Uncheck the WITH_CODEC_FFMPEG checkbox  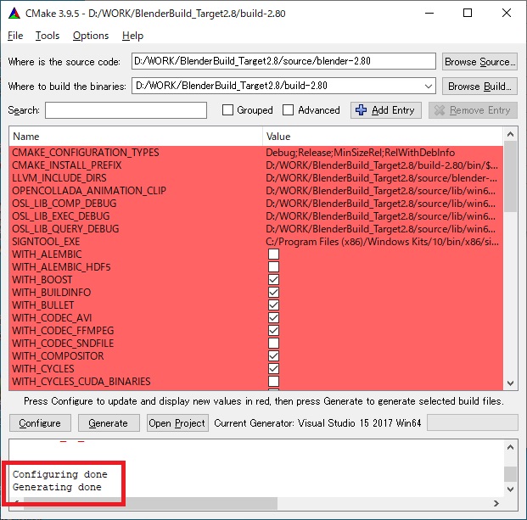click(273, 331)
